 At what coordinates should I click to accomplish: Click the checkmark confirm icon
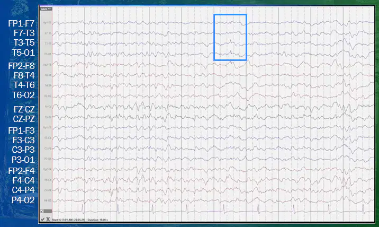pos(42,219)
